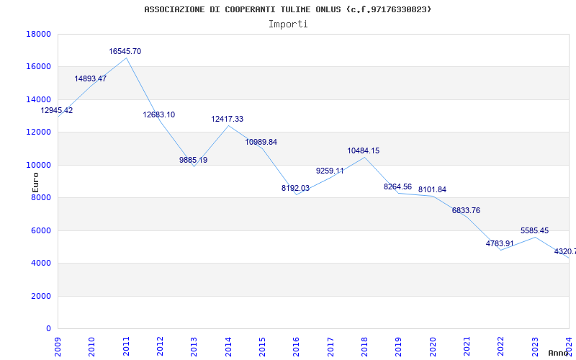Click the 12683.10 data label
Screen dimensions: 576x360
pyautogui.click(x=159, y=115)
